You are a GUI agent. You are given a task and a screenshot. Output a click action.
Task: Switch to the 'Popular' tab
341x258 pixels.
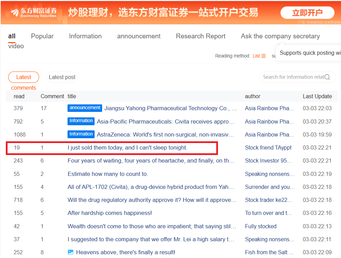point(42,36)
